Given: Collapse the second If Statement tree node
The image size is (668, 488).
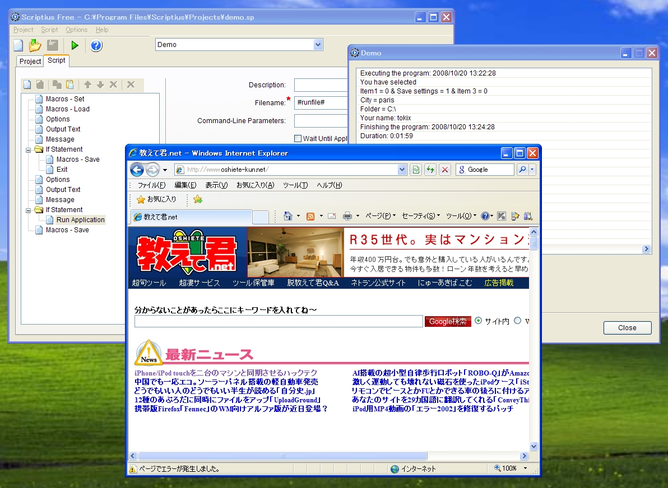Looking at the screenshot, I should [29, 210].
